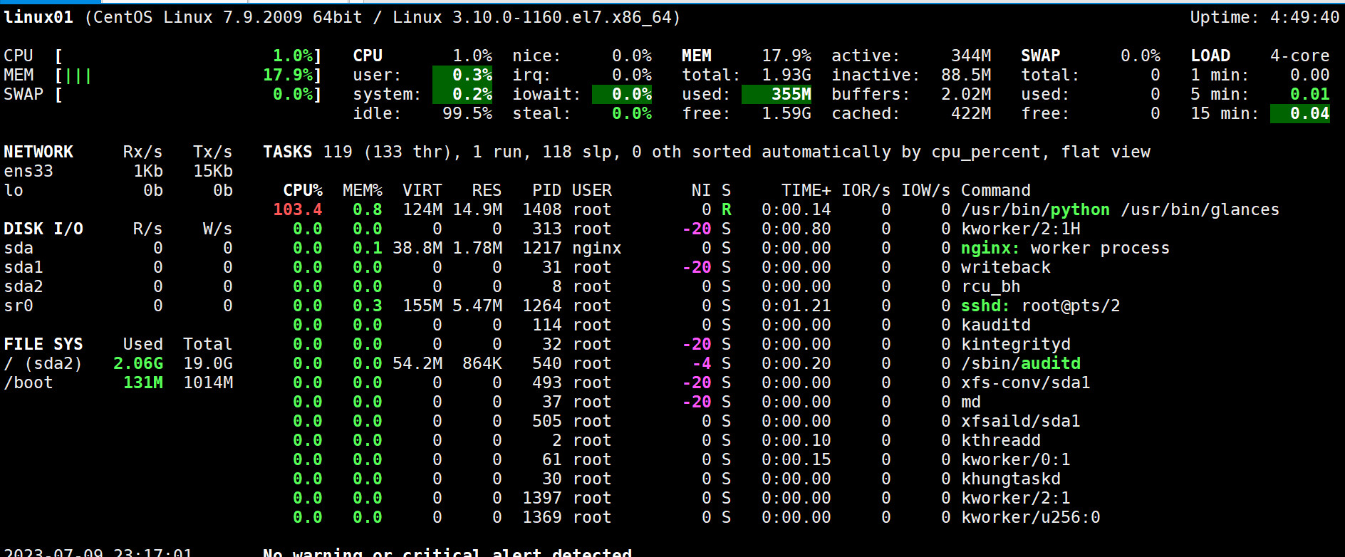Select the CPU% column header in process list
The image size is (1345, 557).
click(303, 190)
